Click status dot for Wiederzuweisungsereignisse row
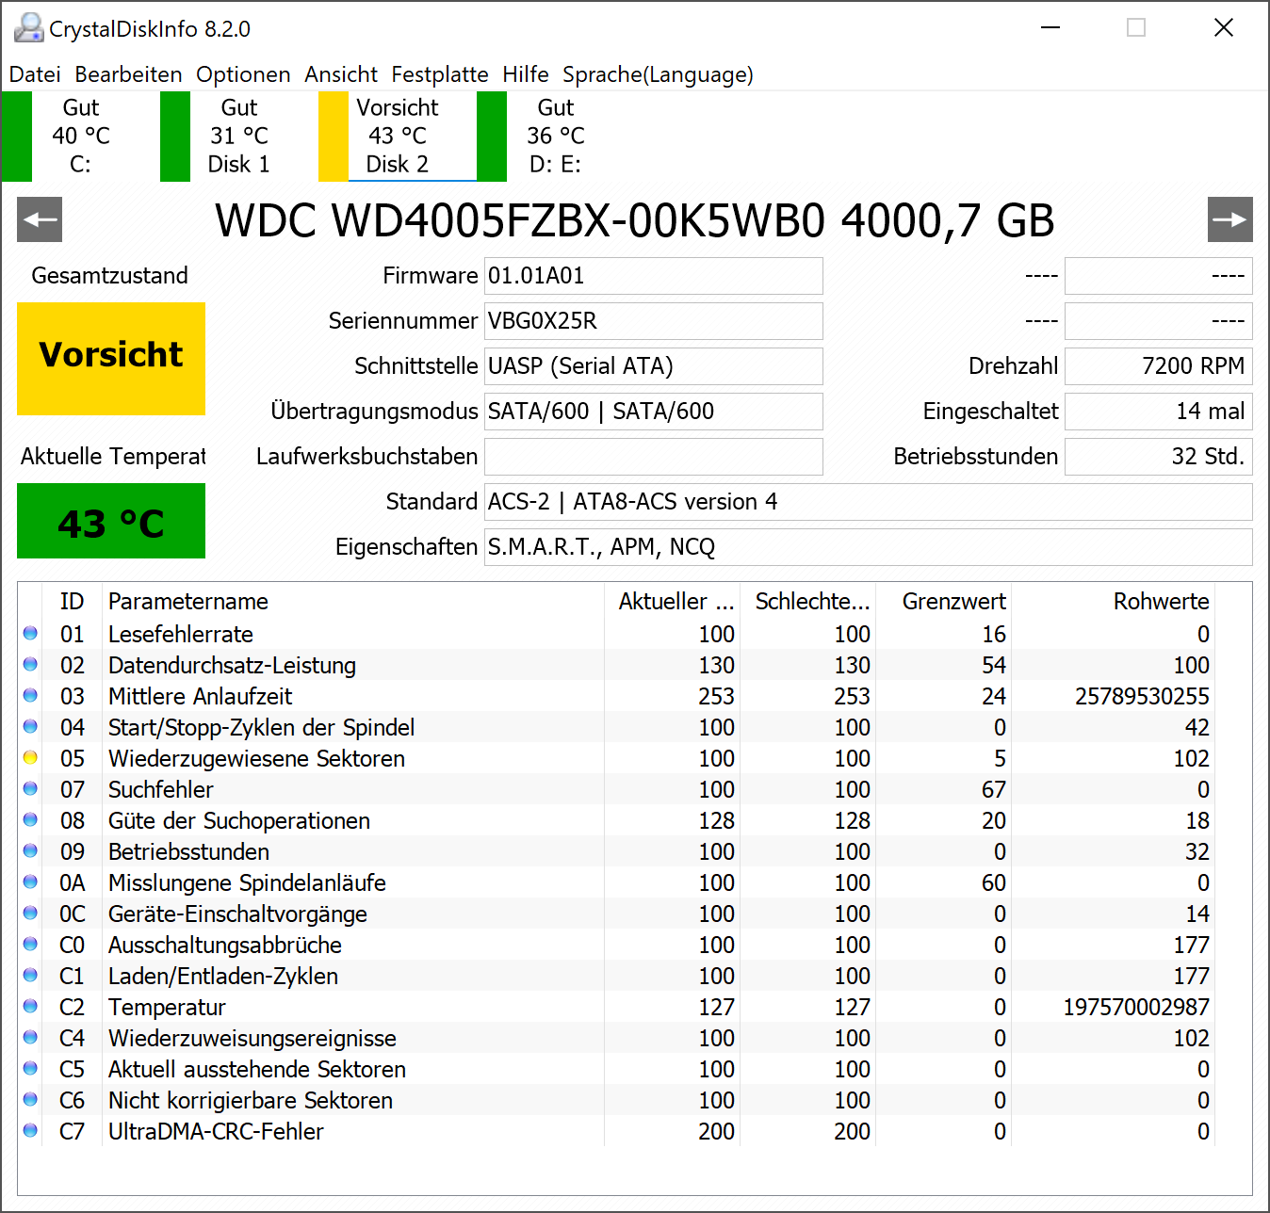Viewport: 1270px width, 1213px height. 30,1037
